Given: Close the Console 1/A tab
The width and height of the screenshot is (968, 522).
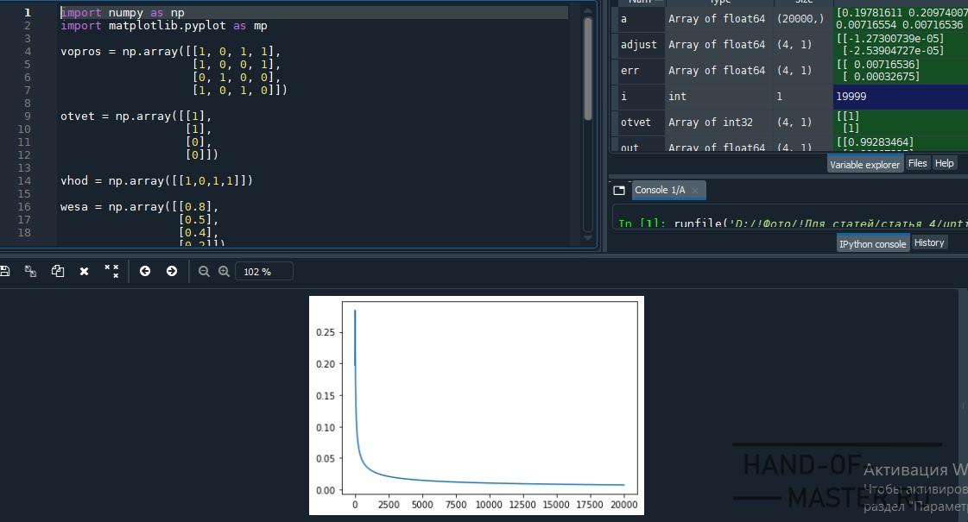Looking at the screenshot, I should point(695,191).
